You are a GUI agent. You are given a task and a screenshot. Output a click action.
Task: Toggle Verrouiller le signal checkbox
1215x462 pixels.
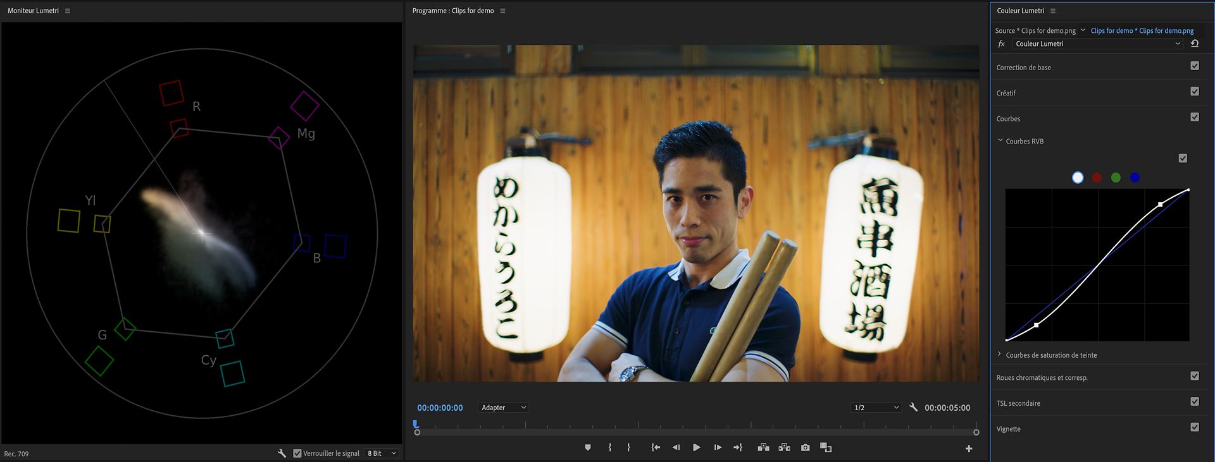(297, 453)
